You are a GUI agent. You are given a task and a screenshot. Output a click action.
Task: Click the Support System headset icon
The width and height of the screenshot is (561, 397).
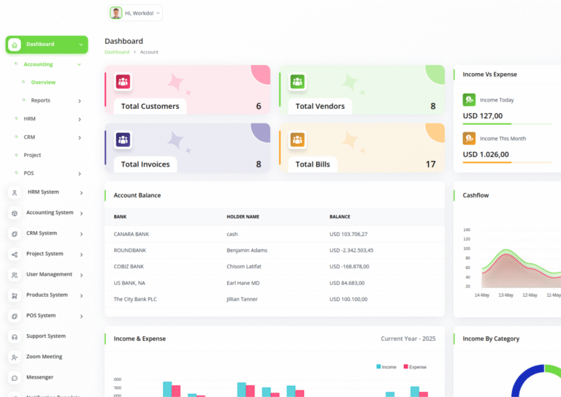[15, 337]
